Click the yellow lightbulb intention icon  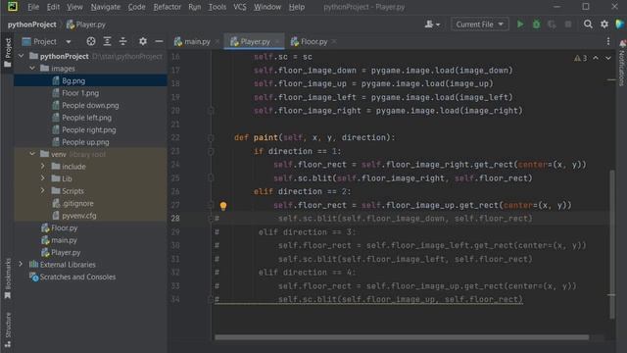(x=223, y=206)
